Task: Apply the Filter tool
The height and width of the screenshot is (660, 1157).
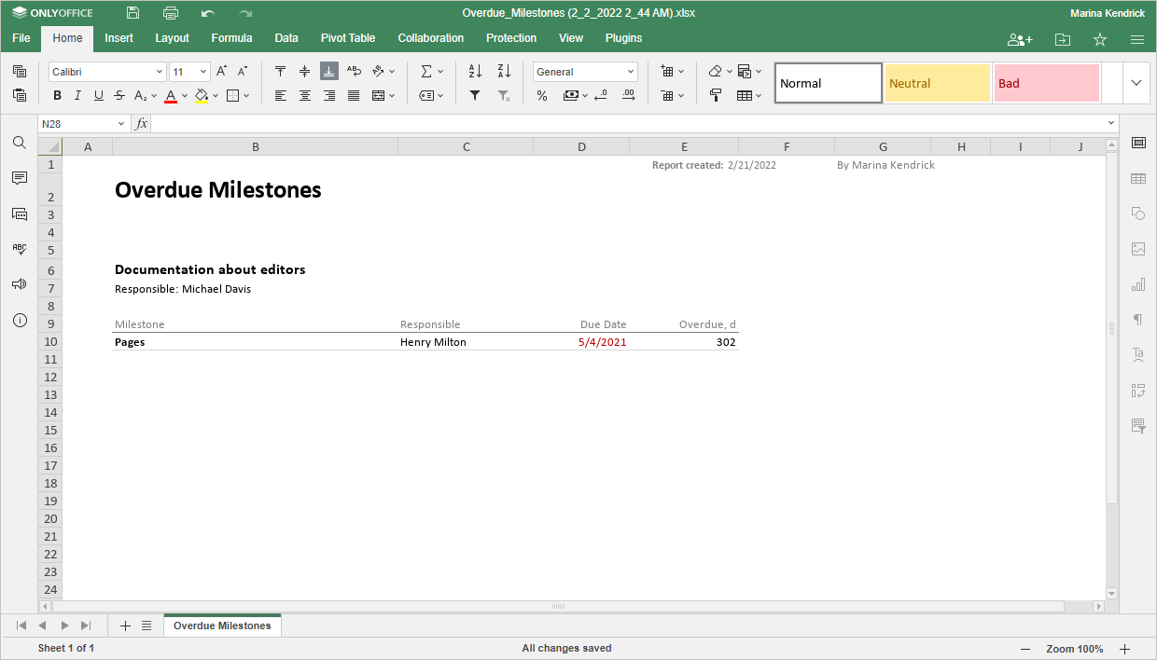Action: 475,95
